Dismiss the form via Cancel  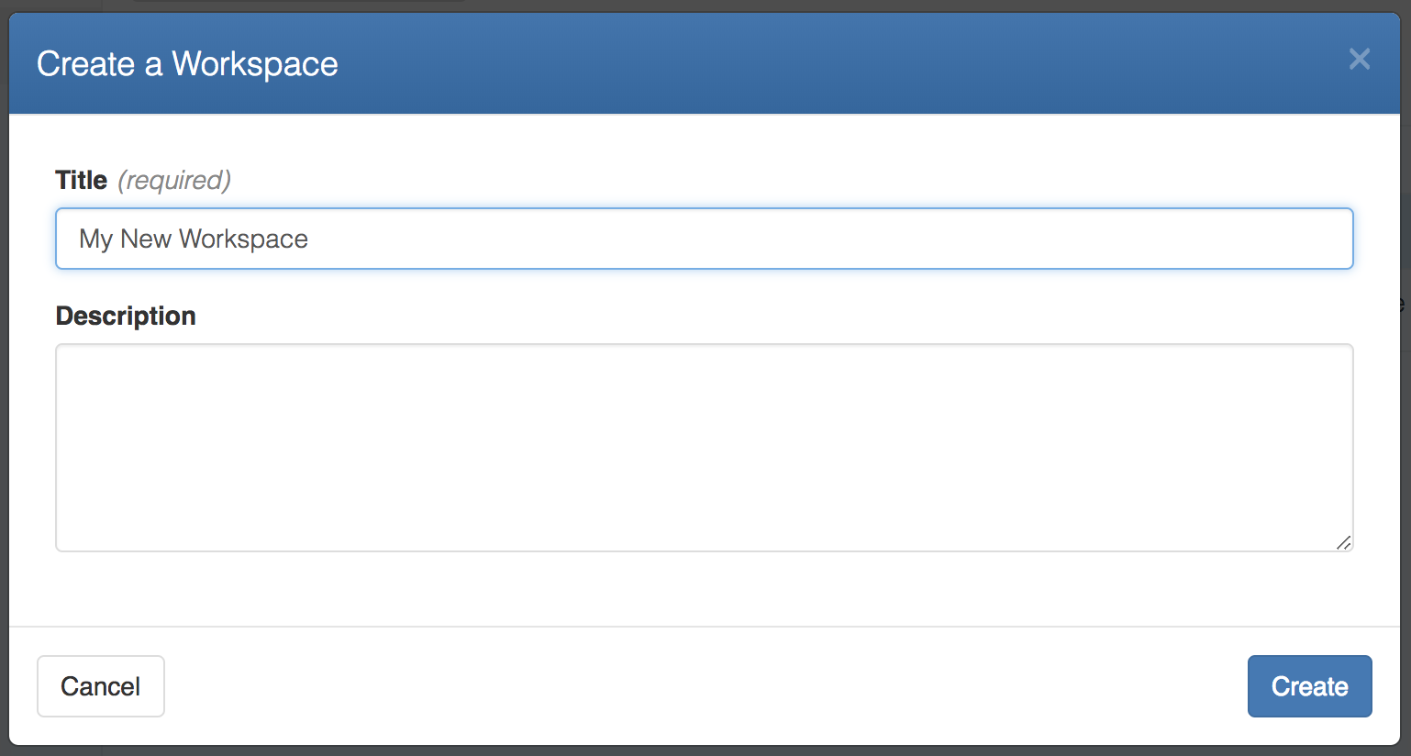100,685
